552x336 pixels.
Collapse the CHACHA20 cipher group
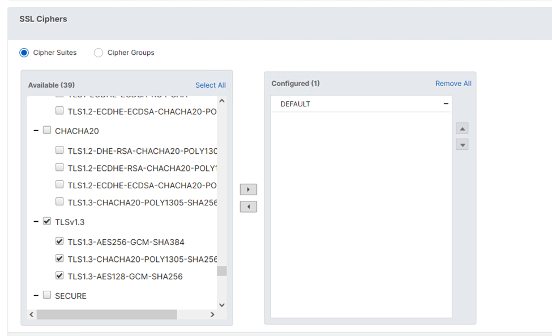(36, 131)
